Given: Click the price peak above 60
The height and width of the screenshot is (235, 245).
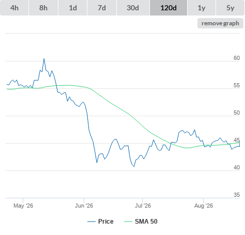Looking at the screenshot, I should point(44,59).
